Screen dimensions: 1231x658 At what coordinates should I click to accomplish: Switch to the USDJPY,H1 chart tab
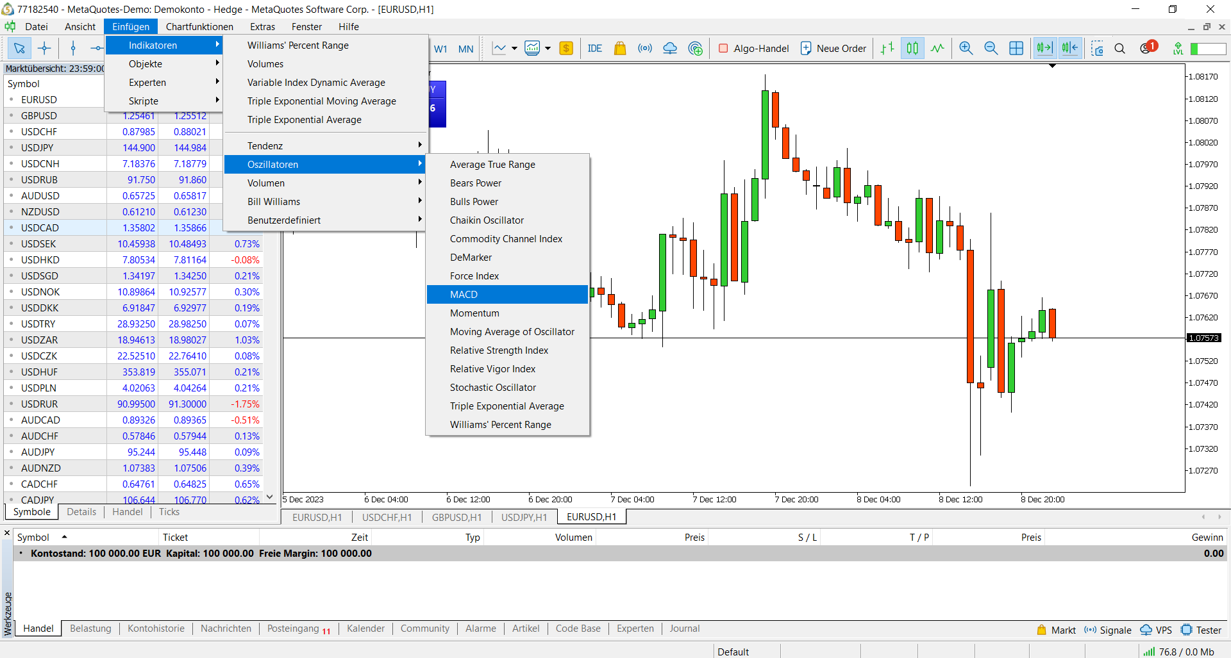(524, 517)
